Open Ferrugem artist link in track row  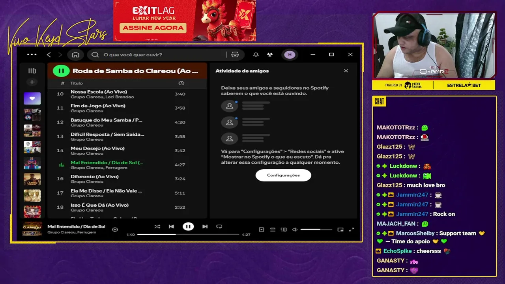116,168
